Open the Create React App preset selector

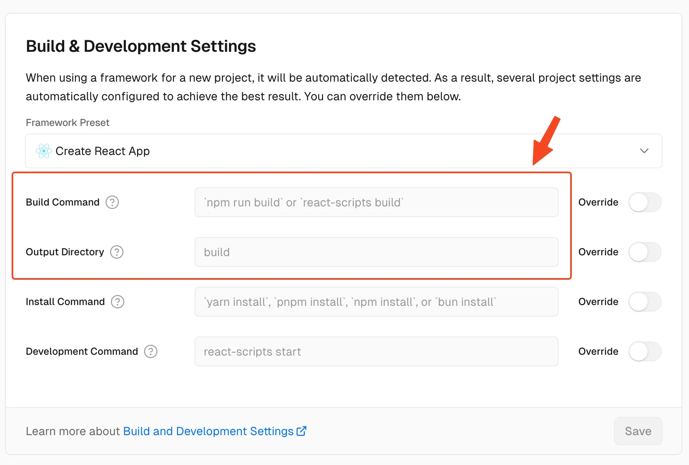(331, 151)
